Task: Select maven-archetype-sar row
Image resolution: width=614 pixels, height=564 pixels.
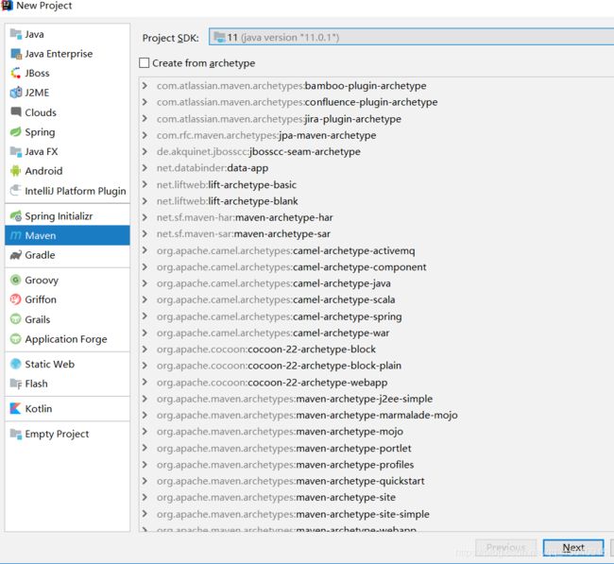Action: (377, 234)
